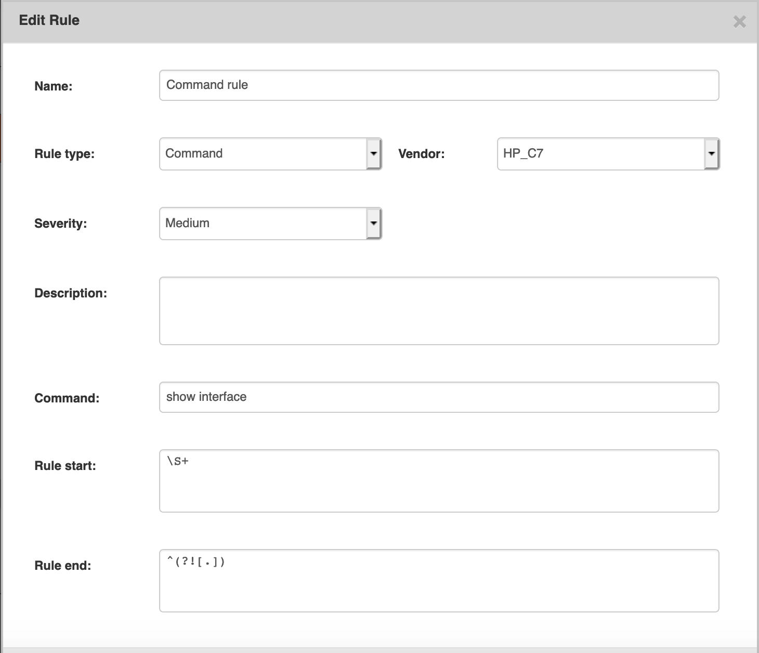
Task: Focus the Rule start text area
Action: pyautogui.click(x=439, y=481)
